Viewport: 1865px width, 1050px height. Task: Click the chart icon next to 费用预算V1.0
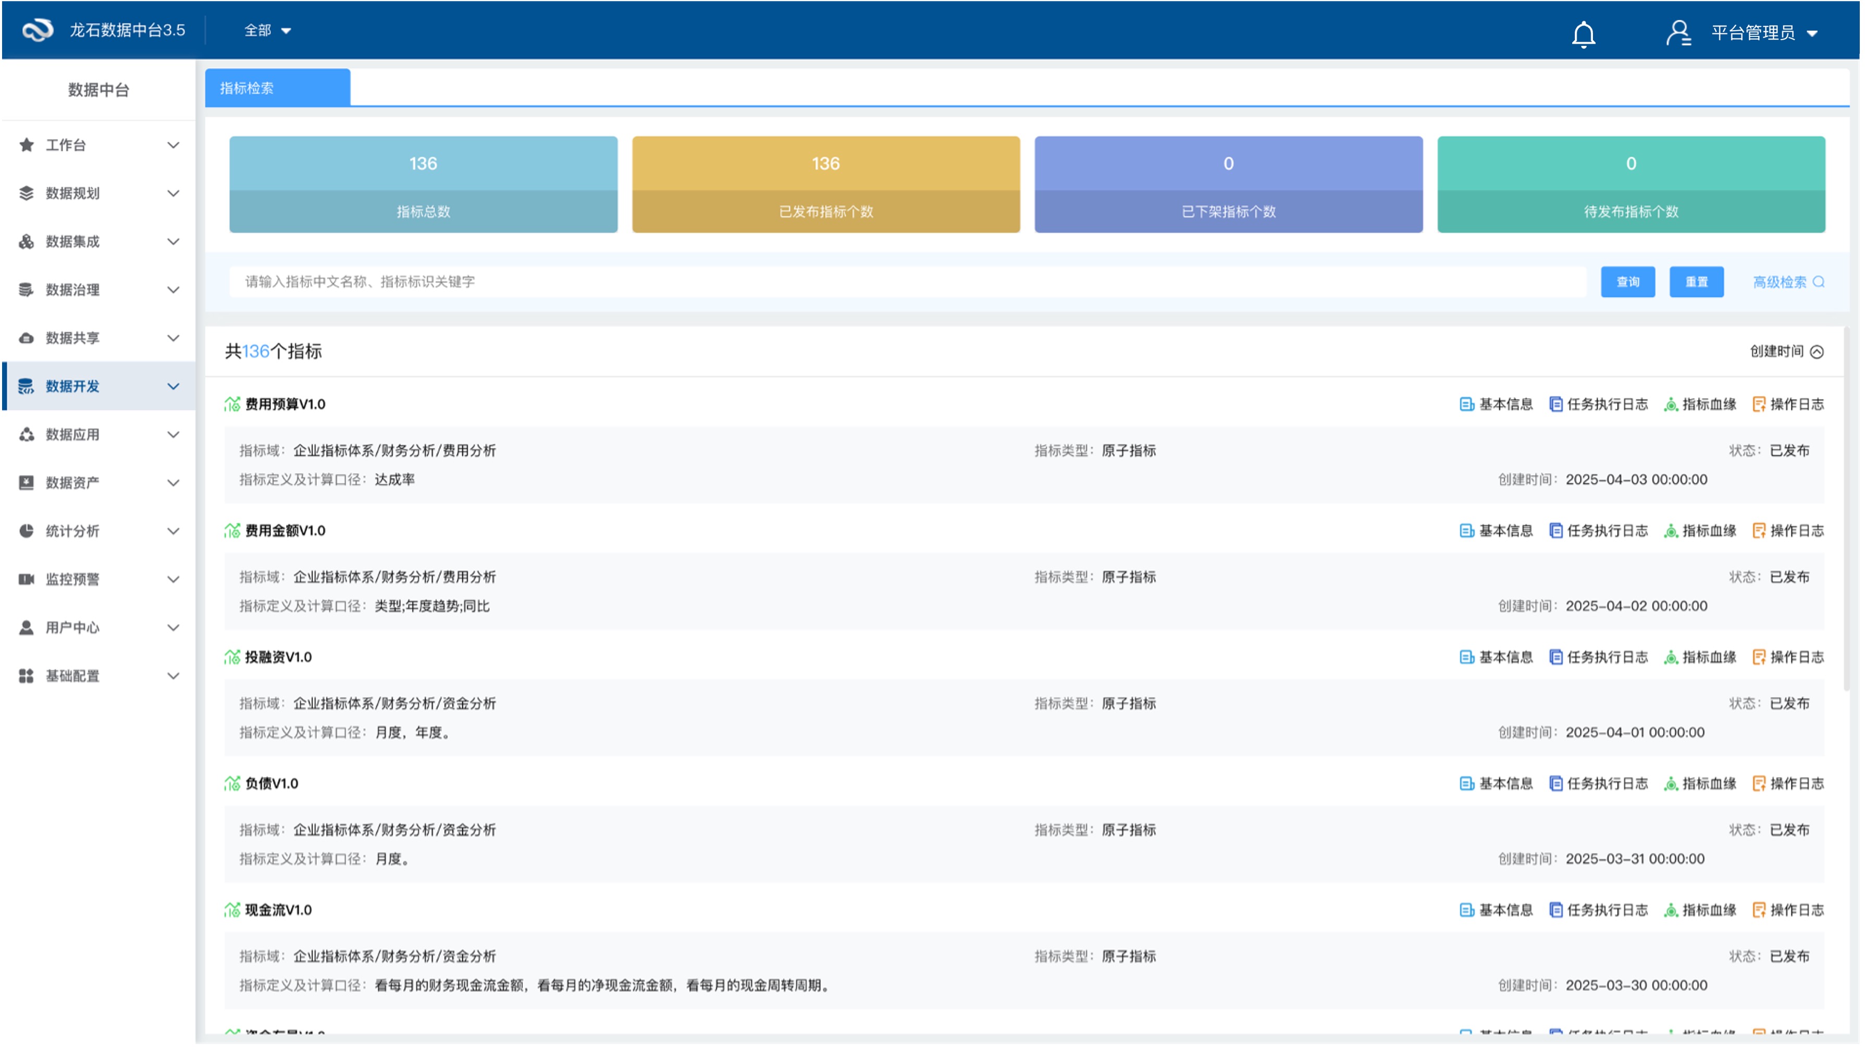[232, 405]
